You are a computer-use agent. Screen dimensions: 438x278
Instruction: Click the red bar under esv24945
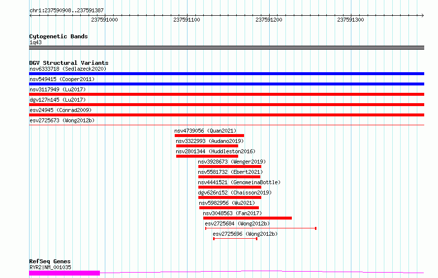(226, 115)
